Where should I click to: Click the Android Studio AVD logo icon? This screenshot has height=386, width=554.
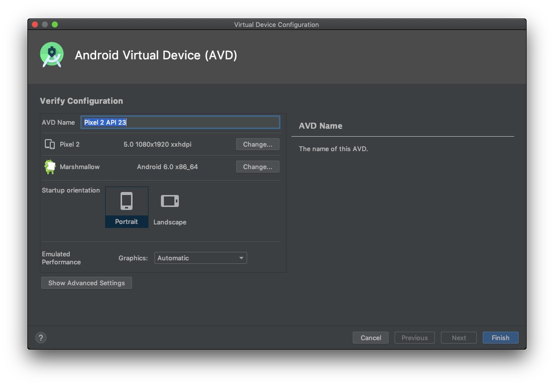52,55
